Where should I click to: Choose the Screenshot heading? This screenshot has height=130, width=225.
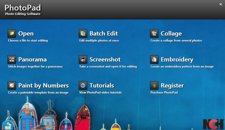click(105, 59)
